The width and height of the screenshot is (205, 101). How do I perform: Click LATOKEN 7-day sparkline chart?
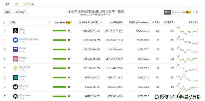tap(187, 87)
